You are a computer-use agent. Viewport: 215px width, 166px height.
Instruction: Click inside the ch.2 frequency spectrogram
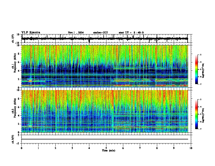coord(105,111)
